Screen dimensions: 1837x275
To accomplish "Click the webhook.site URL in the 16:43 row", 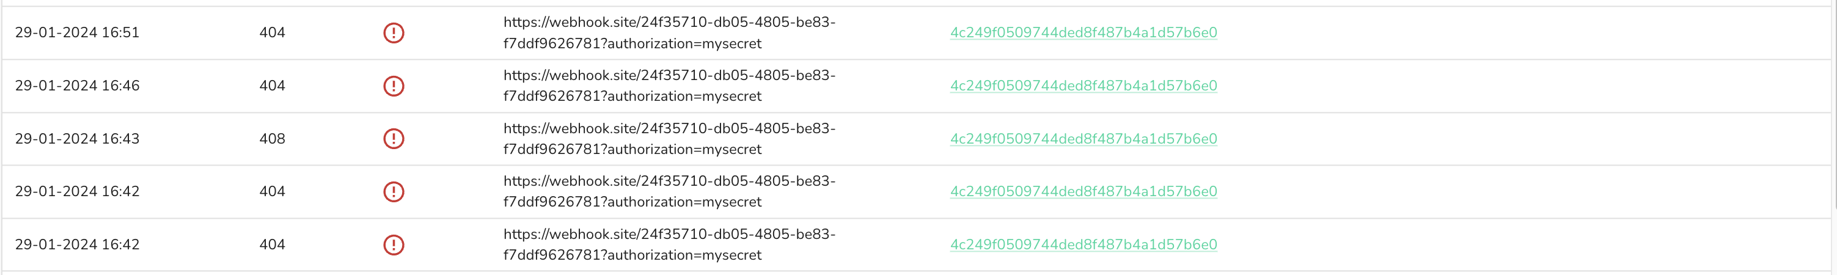I will [669, 139].
